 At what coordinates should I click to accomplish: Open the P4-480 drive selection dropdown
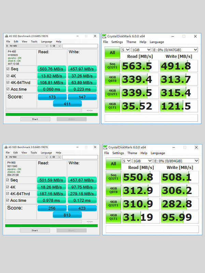[27, 46]
